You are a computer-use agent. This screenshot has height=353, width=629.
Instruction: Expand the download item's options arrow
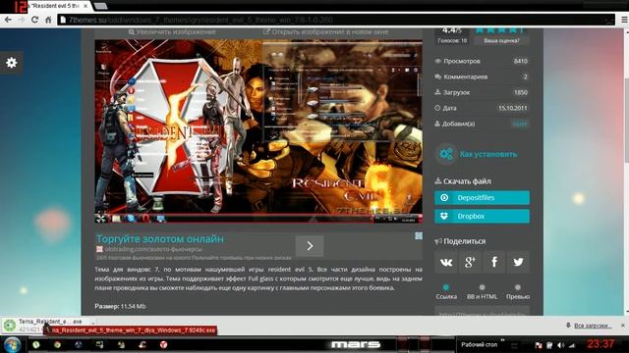tap(93, 323)
